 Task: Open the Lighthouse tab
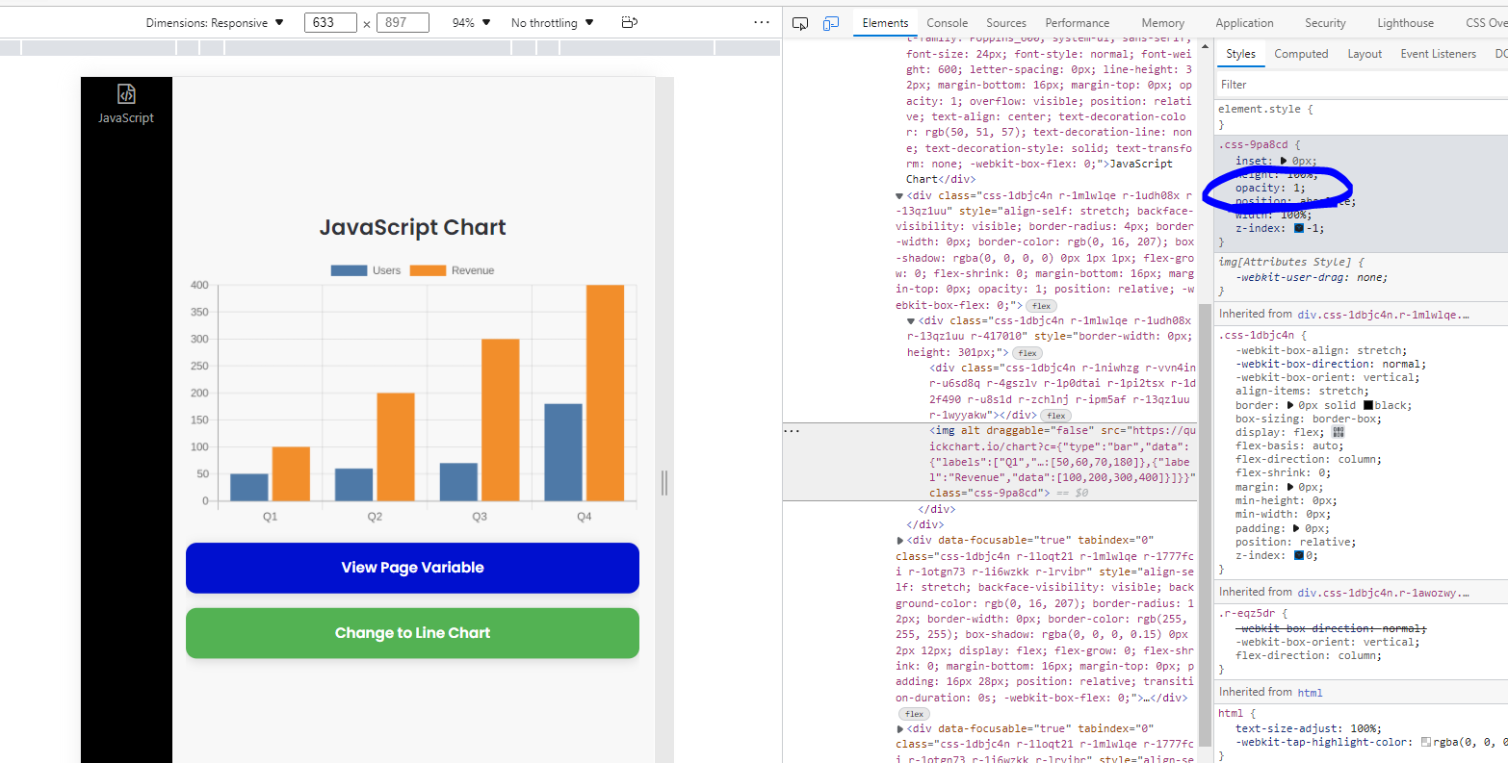(x=1405, y=23)
